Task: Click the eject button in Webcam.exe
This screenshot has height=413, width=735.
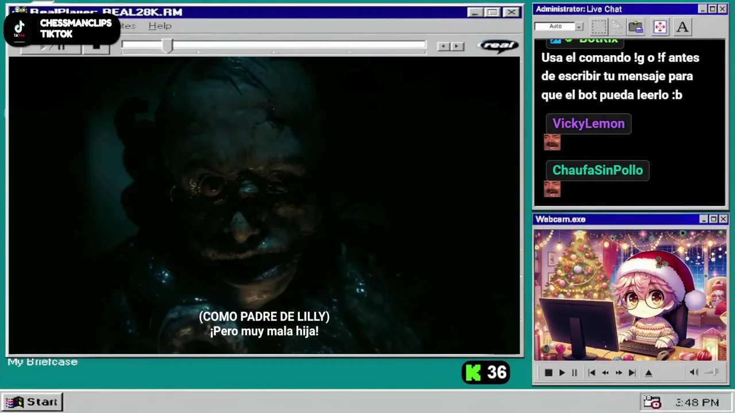Action: tap(648, 373)
